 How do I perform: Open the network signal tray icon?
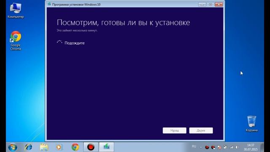[231, 147]
